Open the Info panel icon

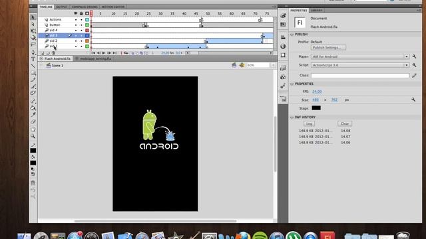(x=283, y=46)
